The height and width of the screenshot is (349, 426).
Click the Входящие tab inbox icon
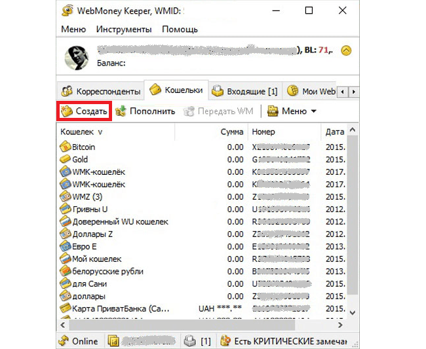(x=218, y=91)
